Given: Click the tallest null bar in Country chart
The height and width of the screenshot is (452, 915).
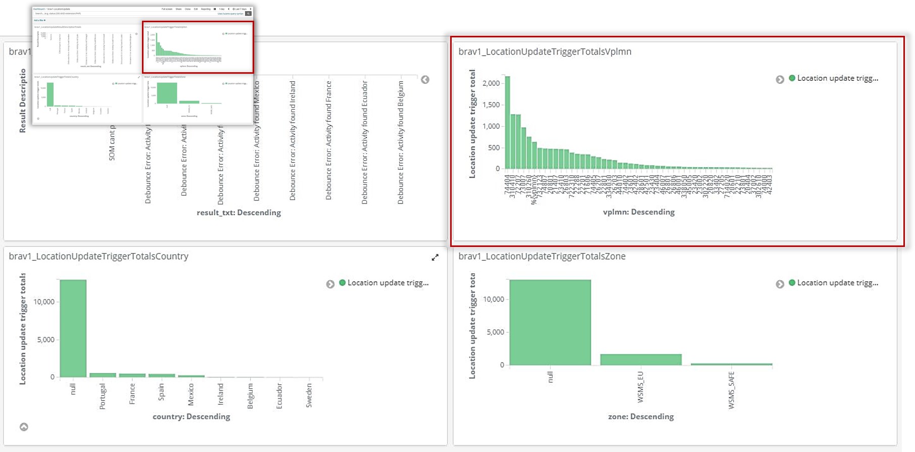Looking at the screenshot, I should coord(73,328).
